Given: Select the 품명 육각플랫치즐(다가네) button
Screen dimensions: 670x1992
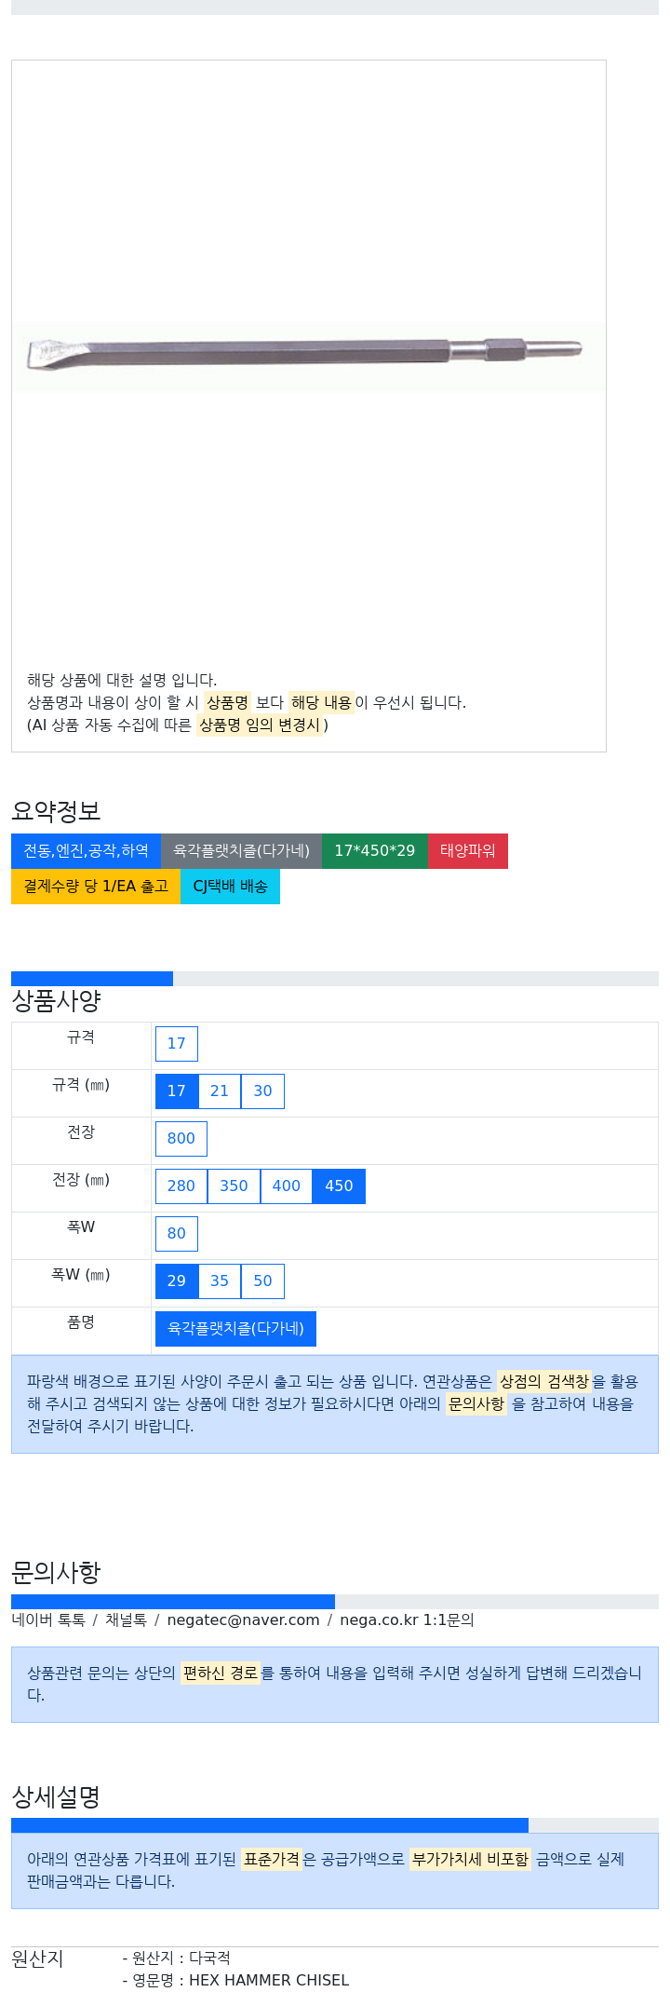Looking at the screenshot, I should (235, 1329).
